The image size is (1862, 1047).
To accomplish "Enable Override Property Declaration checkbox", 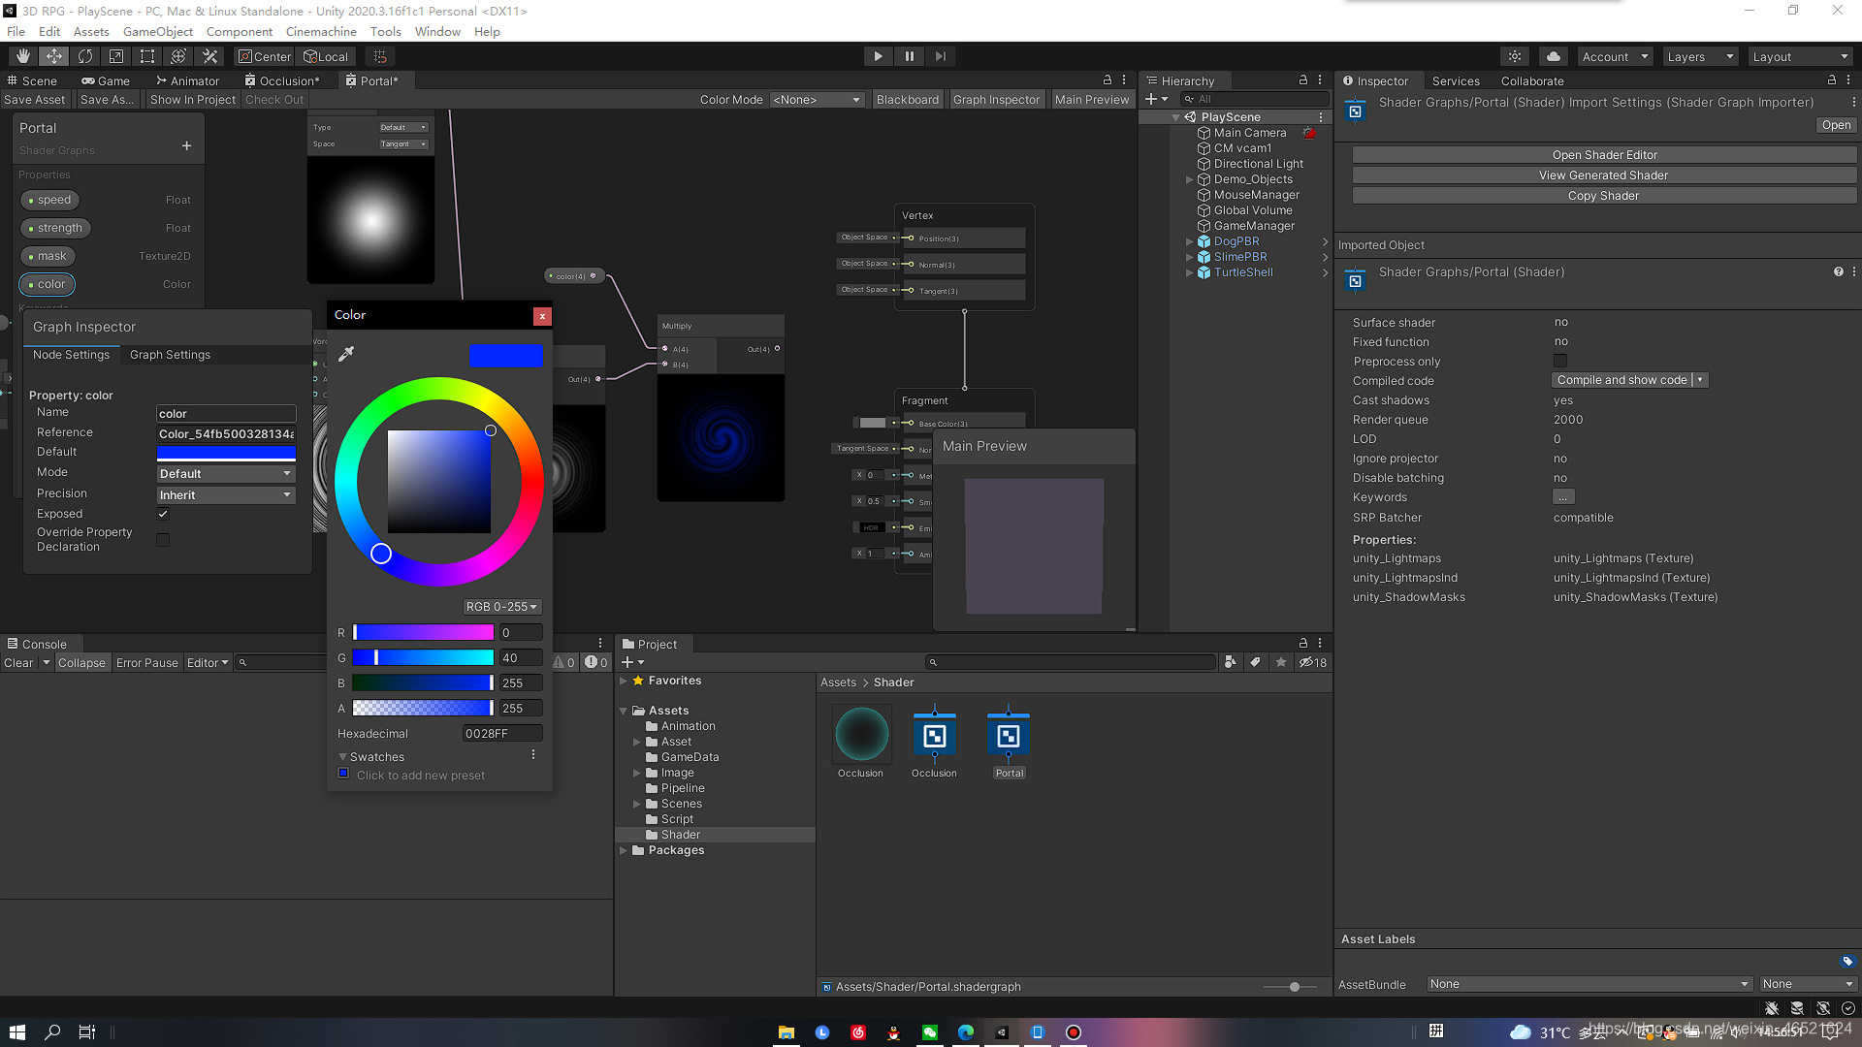I will click(x=163, y=540).
